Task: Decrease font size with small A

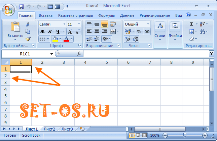Action: (x=77, y=32)
